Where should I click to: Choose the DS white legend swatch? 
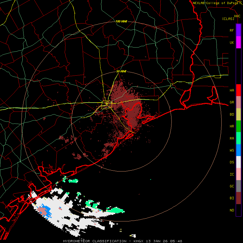[238, 162]
